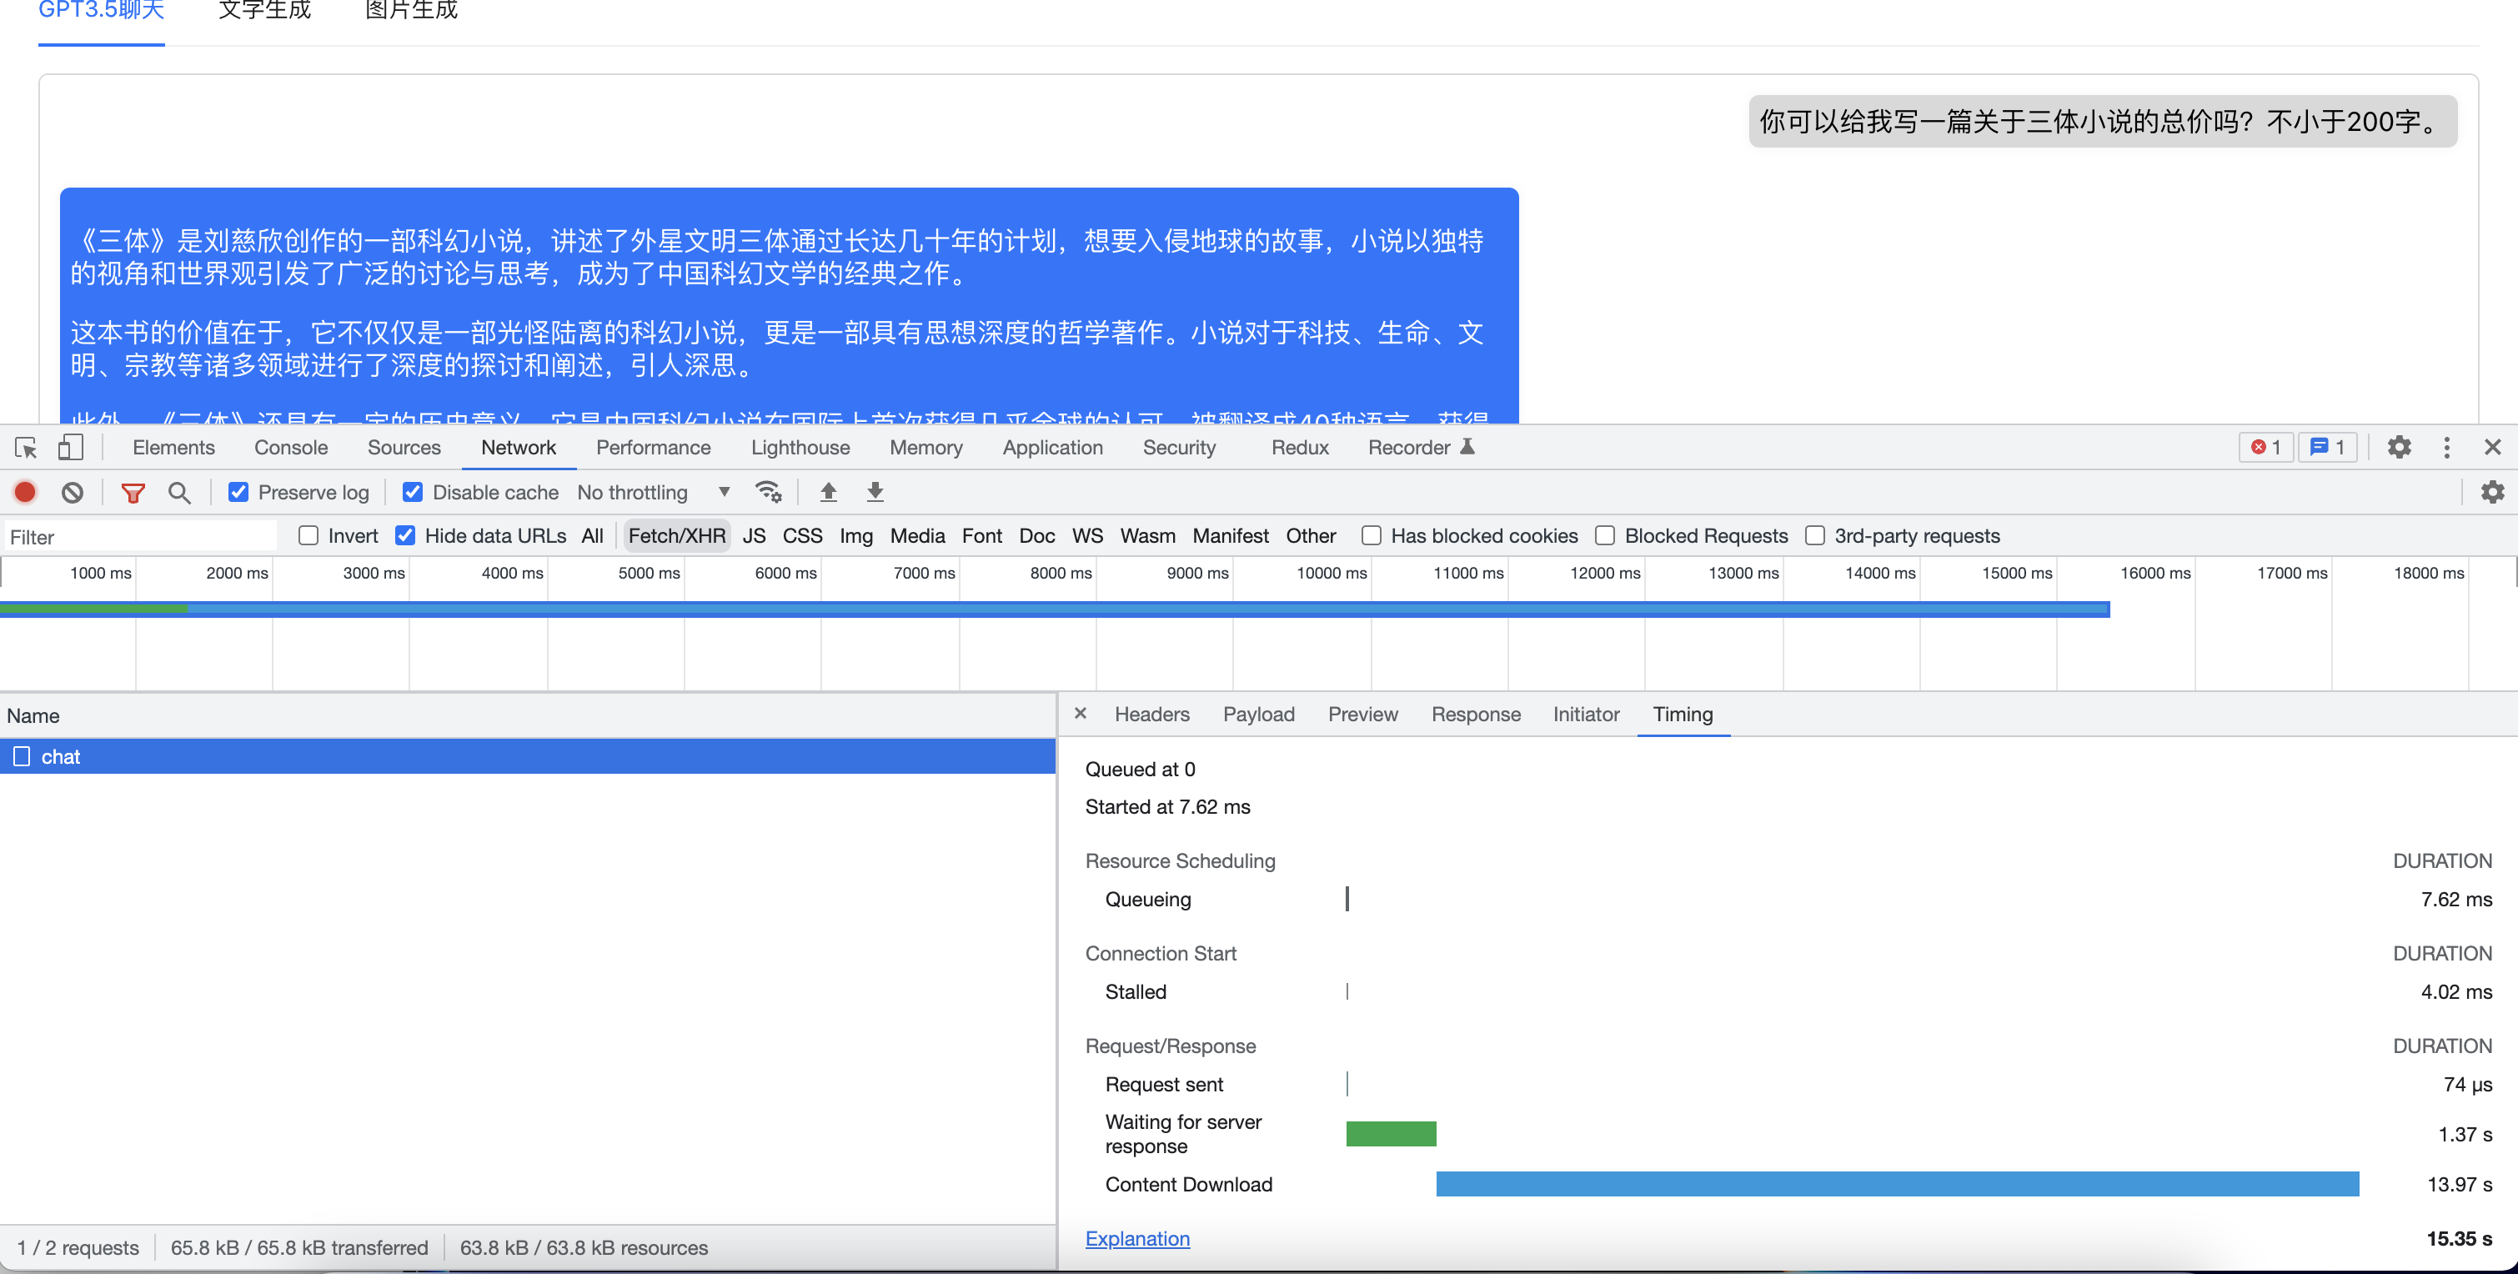Open the Headers tab of request
Viewport: 2518px width, 1274px height.
pyautogui.click(x=1151, y=715)
